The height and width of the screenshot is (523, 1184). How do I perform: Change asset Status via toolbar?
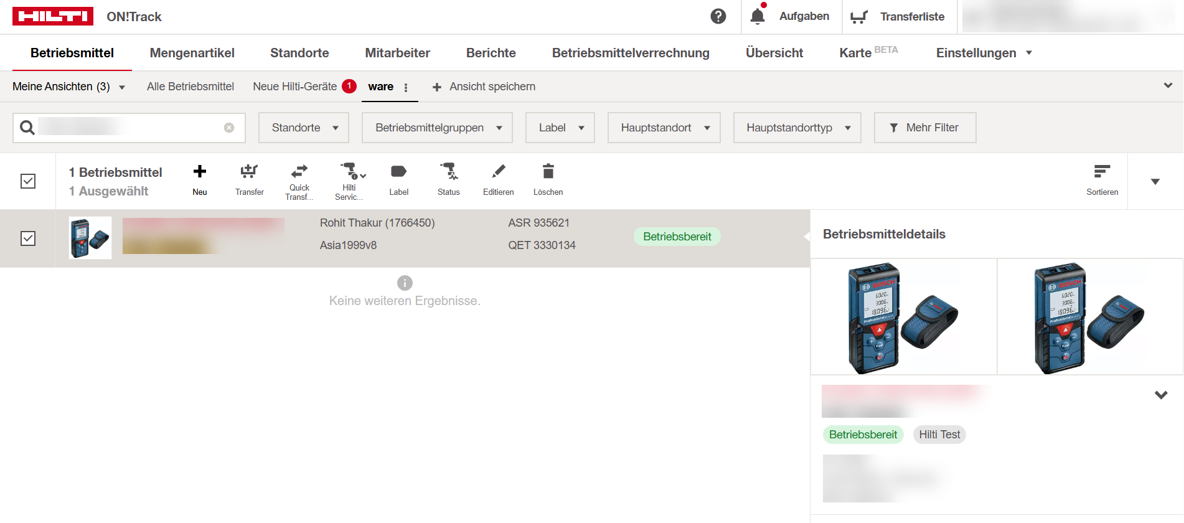click(449, 181)
